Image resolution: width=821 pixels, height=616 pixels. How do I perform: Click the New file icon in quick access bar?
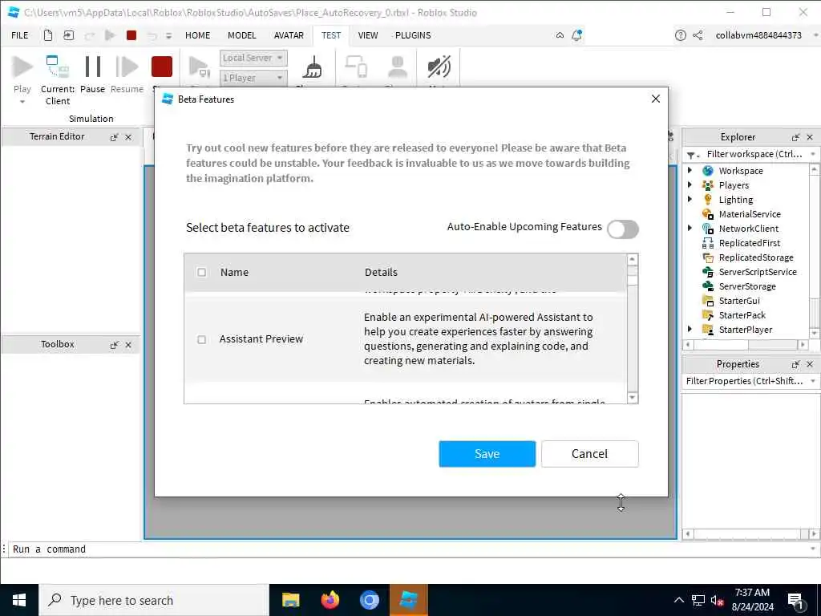tap(47, 35)
